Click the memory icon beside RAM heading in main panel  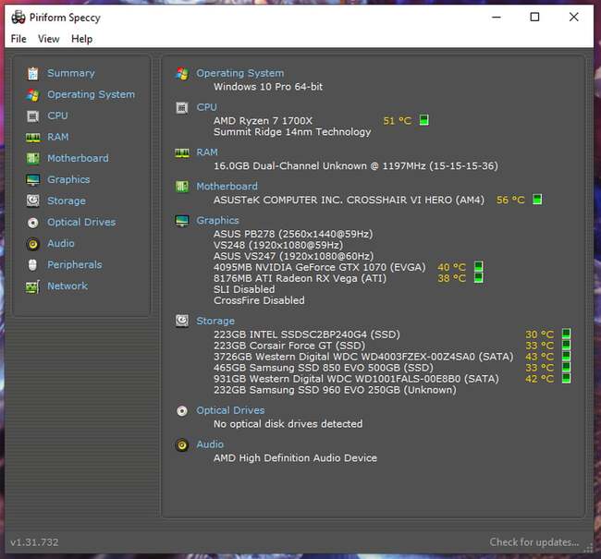[182, 152]
